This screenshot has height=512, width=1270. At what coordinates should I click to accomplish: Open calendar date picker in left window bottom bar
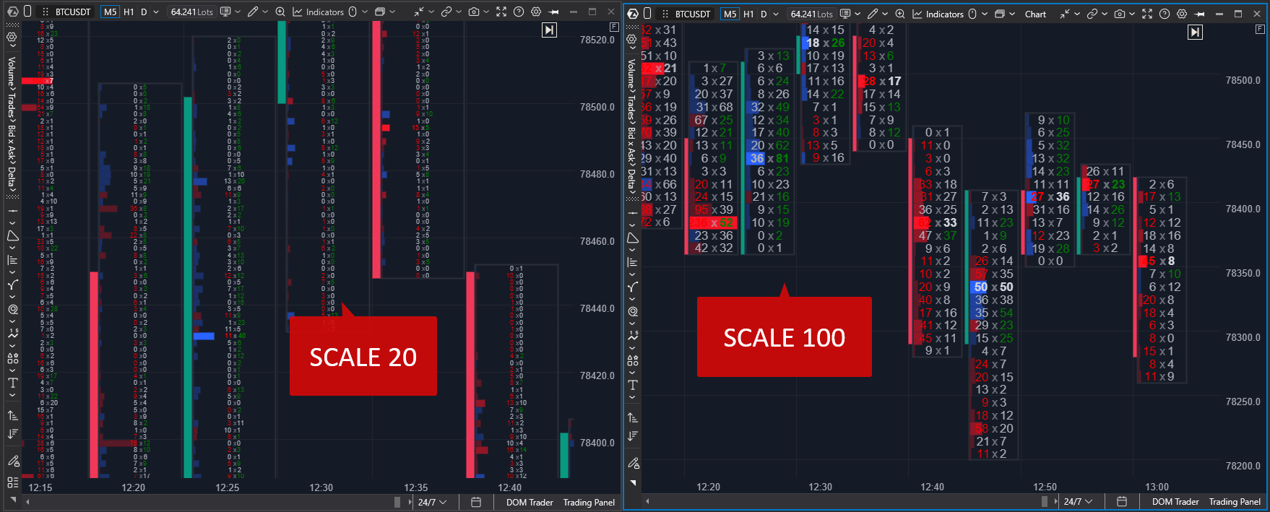(476, 502)
